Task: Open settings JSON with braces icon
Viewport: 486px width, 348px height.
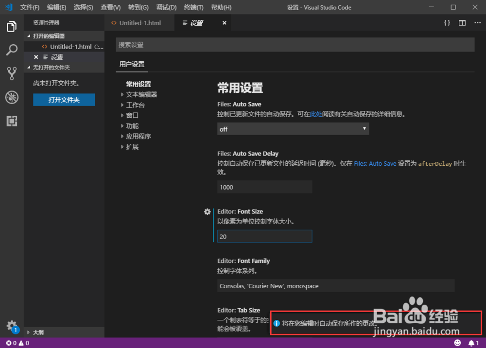Action: [447, 23]
